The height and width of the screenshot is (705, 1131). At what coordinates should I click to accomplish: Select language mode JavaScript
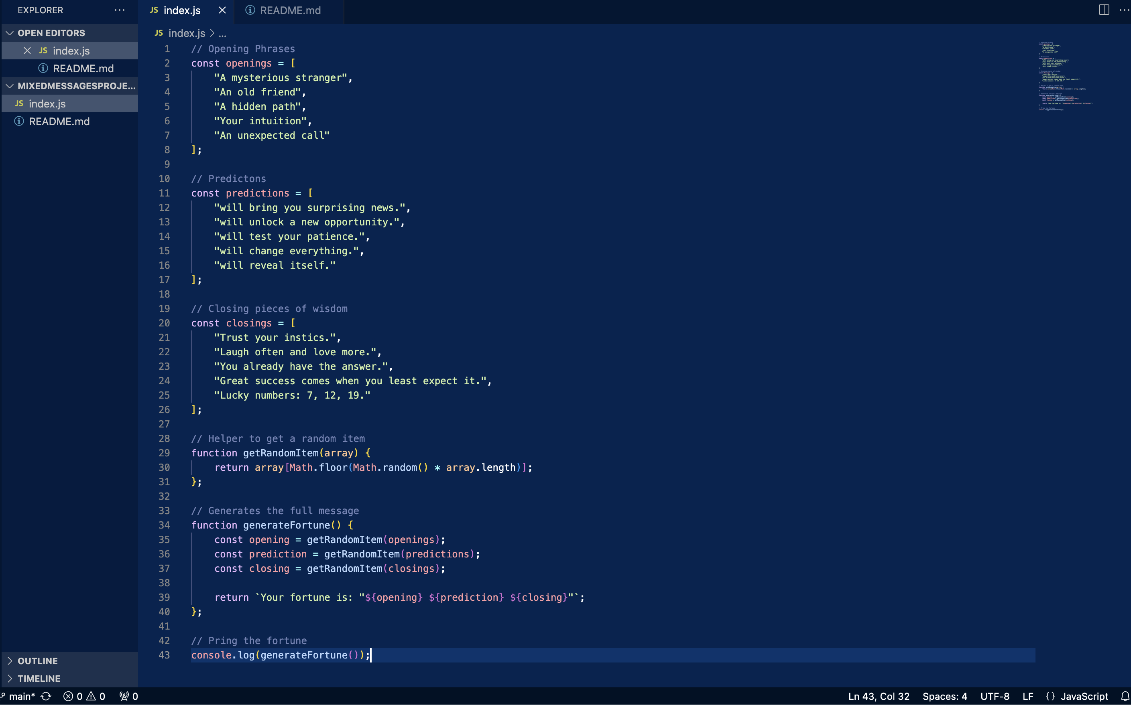1084,696
